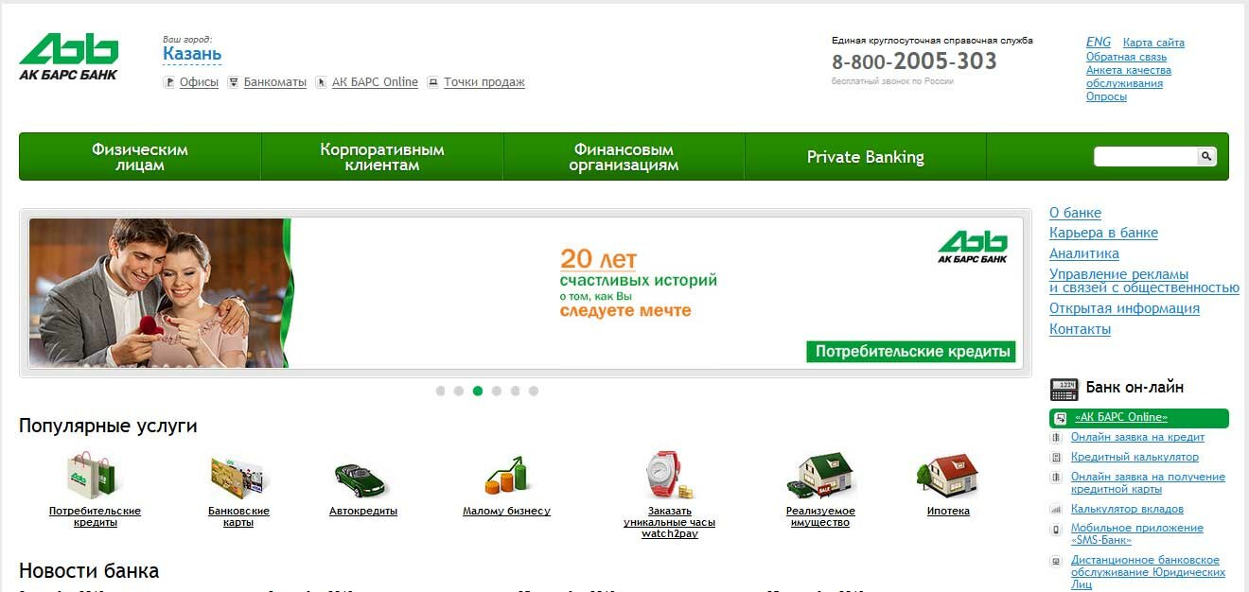Open Управление рекламы и связей с общественностью

point(1144,281)
